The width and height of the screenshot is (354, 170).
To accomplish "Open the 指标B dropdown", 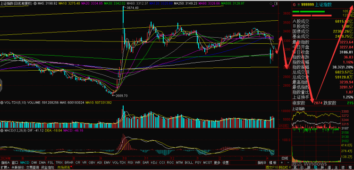I will [x=262, y=162].
